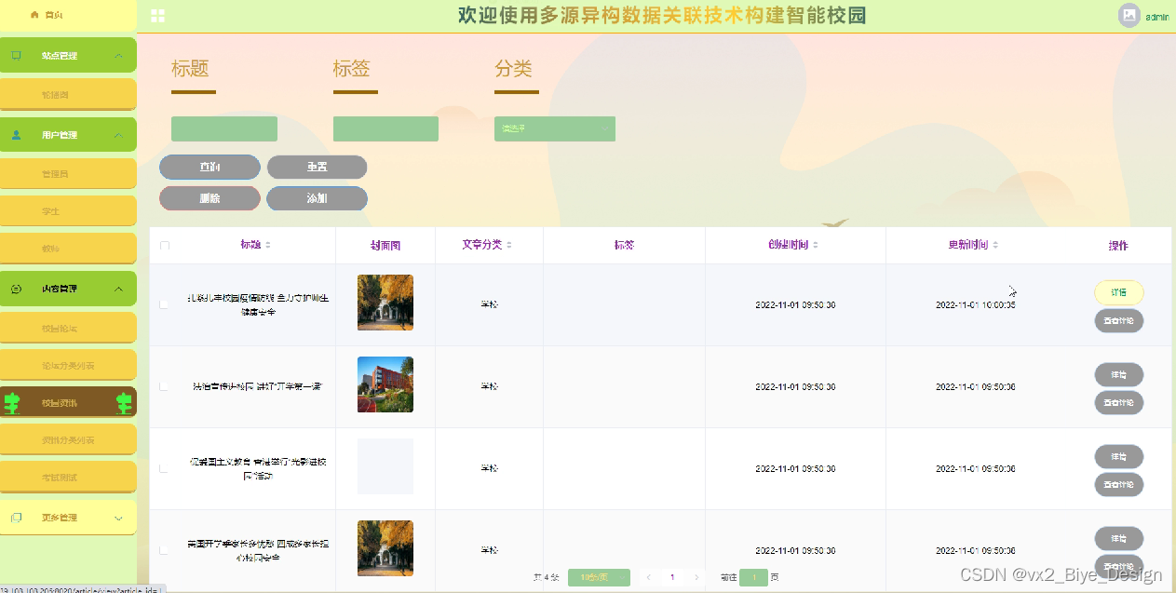
Task: Open the 10条/页 page size dropdown
Action: coord(599,577)
